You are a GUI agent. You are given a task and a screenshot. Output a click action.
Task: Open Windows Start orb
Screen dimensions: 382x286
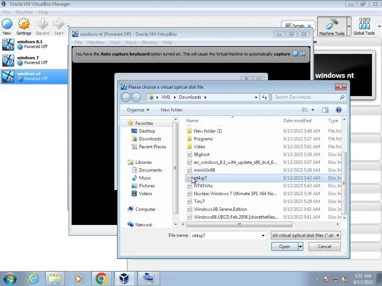click(10, 279)
